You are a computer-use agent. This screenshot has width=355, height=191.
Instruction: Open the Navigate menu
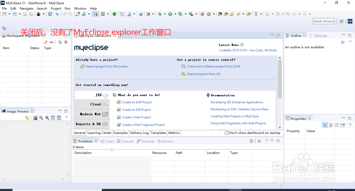27,9
